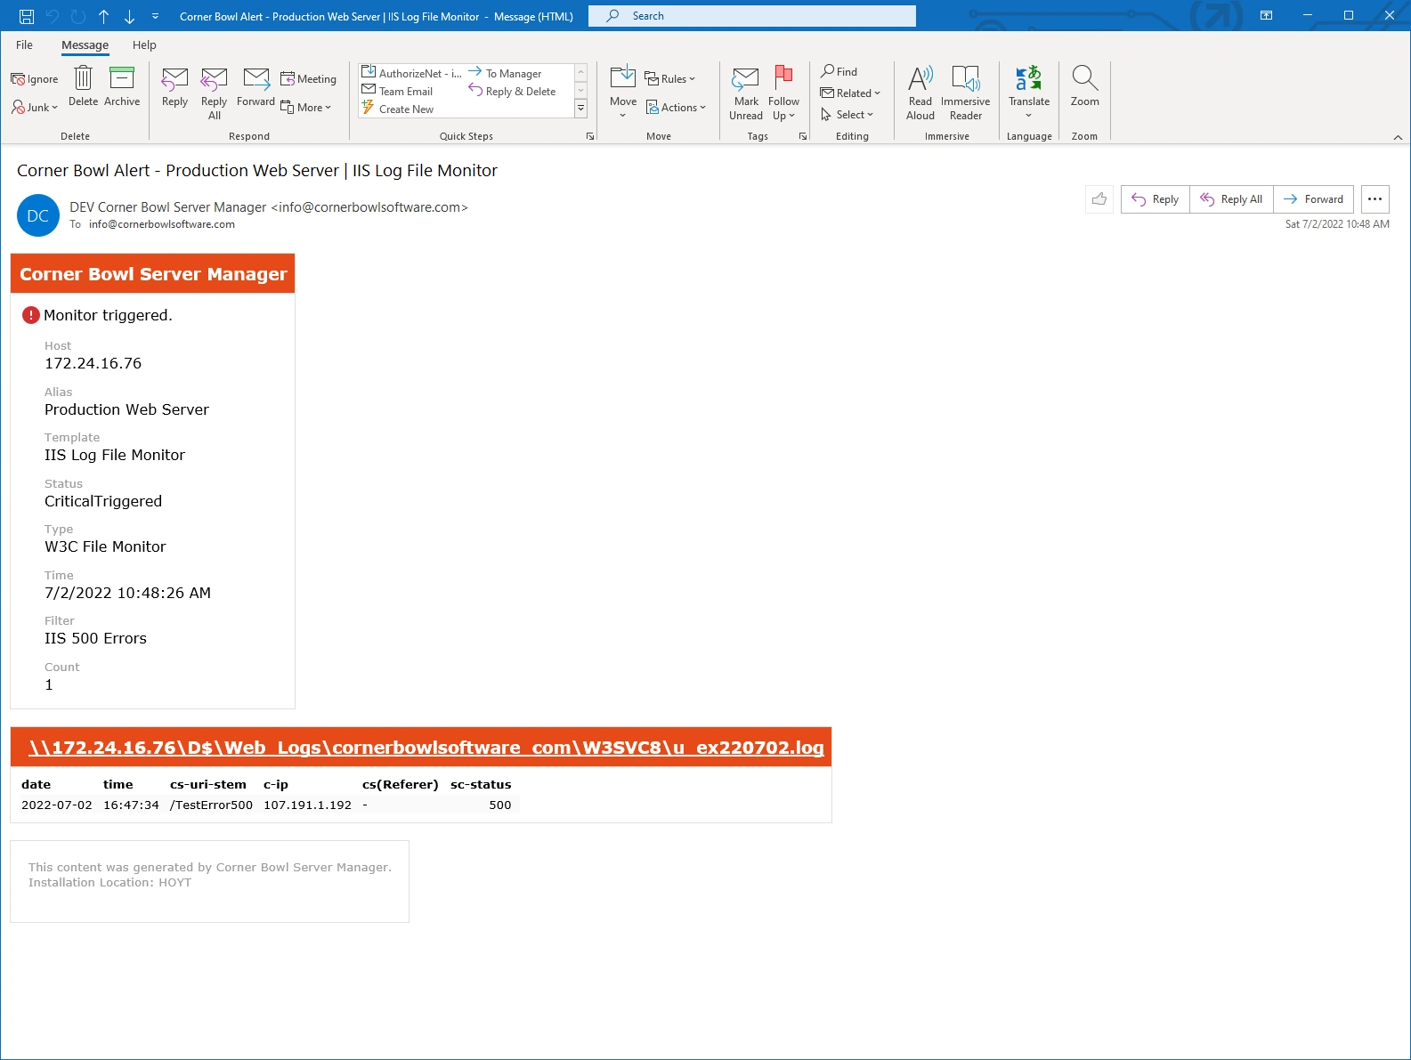Click the Reply All button in message header
The width and height of the screenshot is (1411, 1060).
pyautogui.click(x=1231, y=199)
